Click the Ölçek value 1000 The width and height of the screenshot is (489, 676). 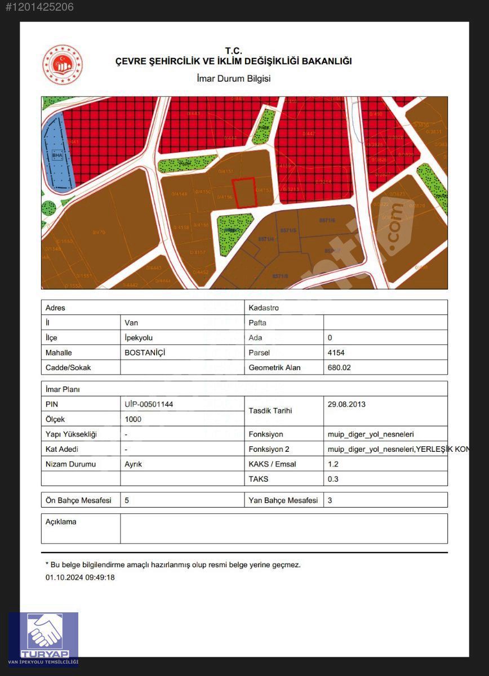133,419
